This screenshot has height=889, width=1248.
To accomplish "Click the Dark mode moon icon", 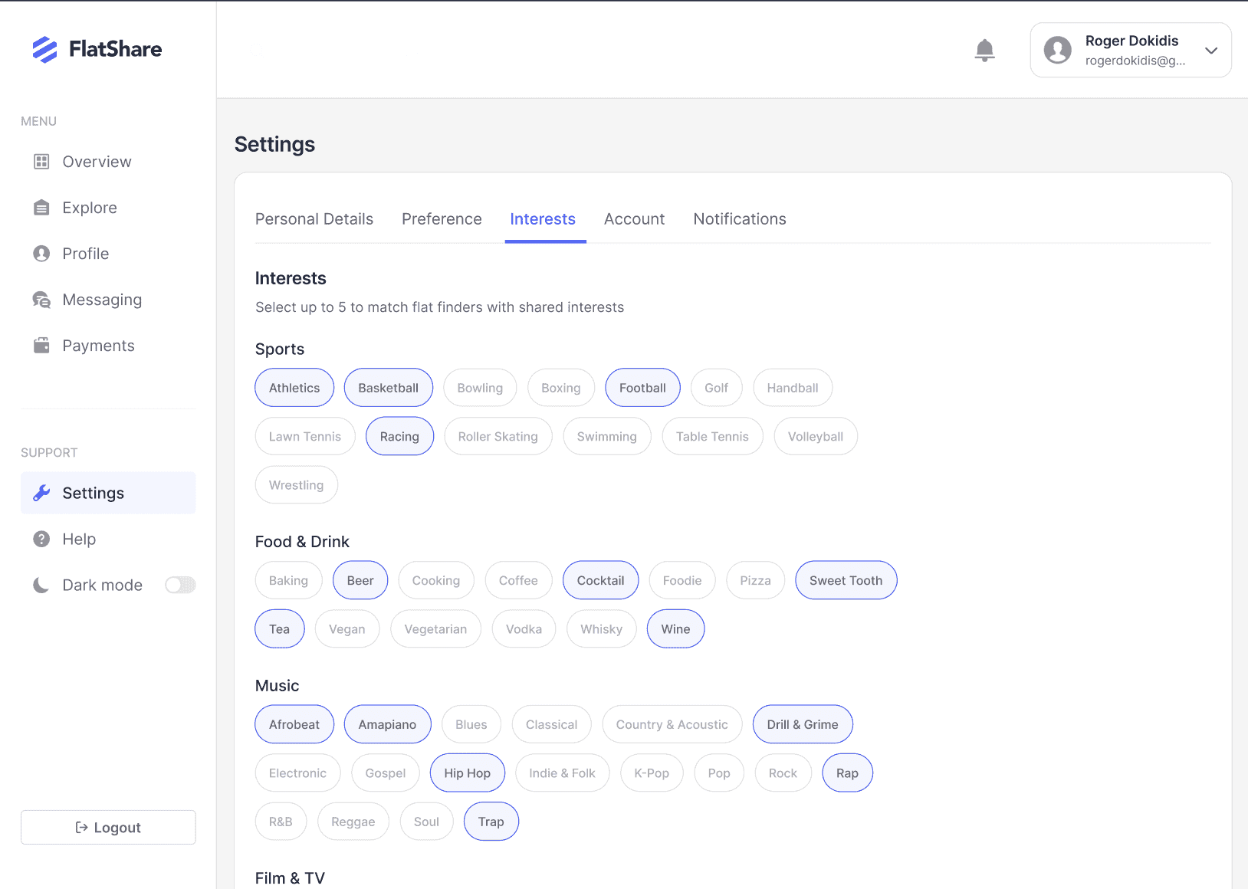I will click(41, 585).
